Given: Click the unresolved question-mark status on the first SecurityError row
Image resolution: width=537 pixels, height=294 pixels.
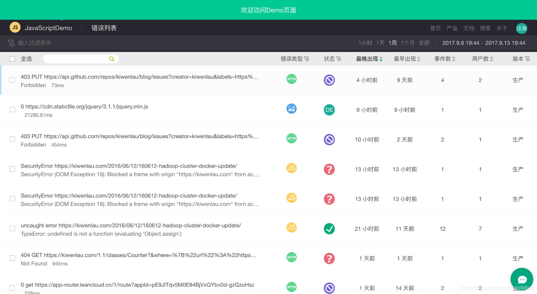Looking at the screenshot, I should [329, 169].
